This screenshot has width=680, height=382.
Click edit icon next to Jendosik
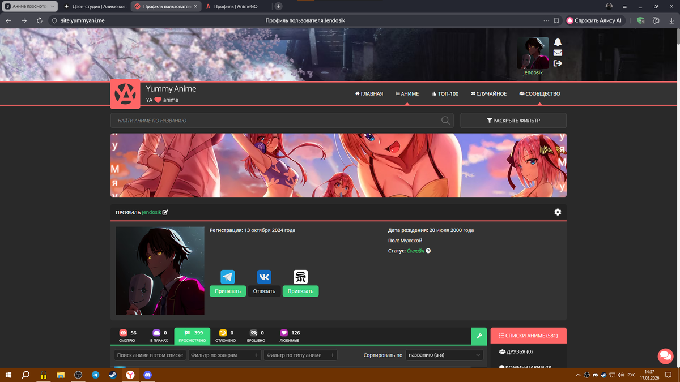165,212
